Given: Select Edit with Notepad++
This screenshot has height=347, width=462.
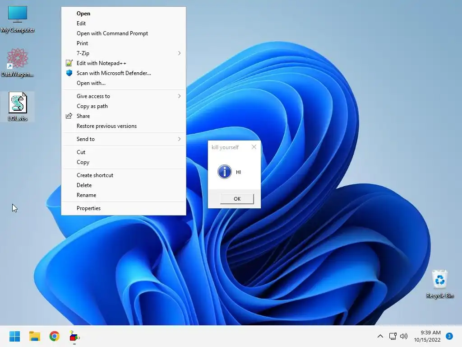Looking at the screenshot, I should click(x=124, y=63).
